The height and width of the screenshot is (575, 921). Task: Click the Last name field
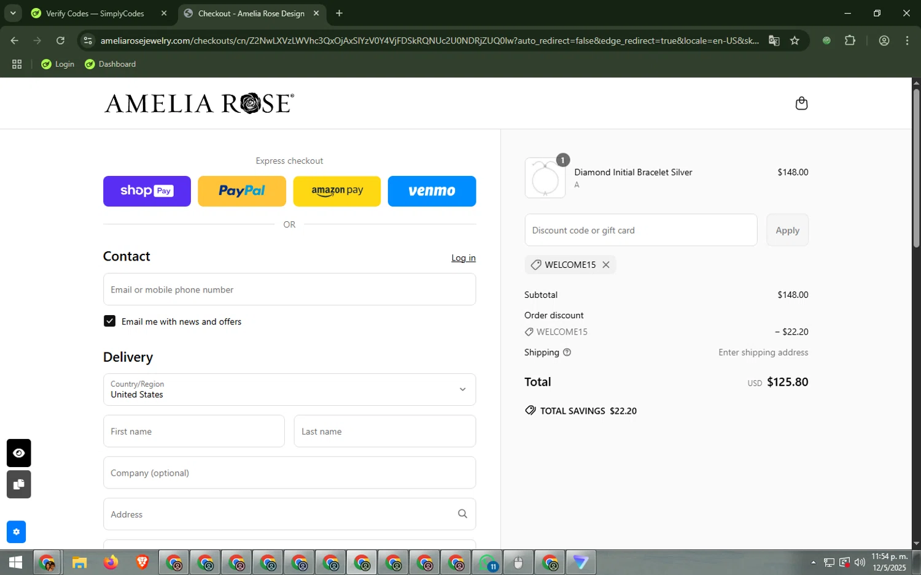click(x=385, y=431)
